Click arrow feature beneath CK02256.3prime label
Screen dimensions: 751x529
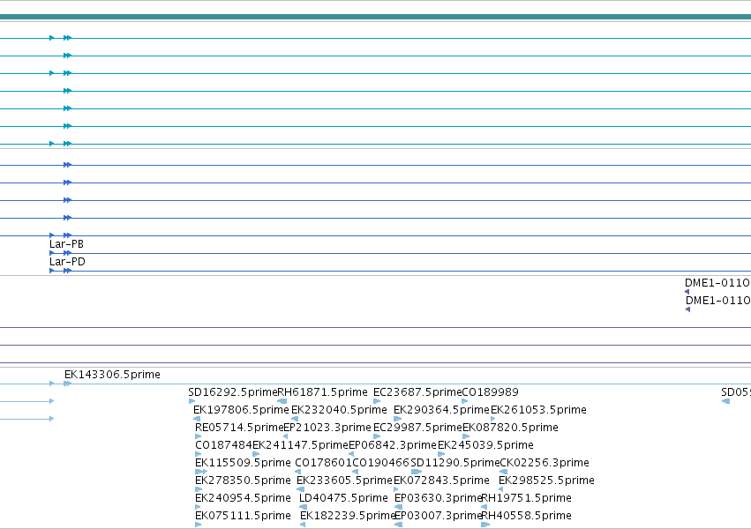504,472
